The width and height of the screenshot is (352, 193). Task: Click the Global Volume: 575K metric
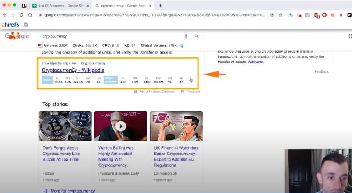coord(159,46)
